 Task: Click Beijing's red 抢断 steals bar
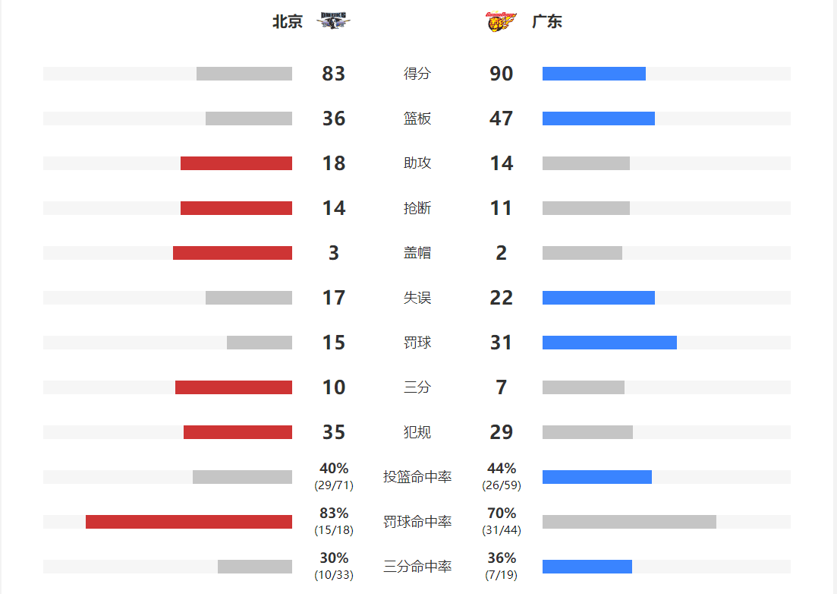click(236, 208)
